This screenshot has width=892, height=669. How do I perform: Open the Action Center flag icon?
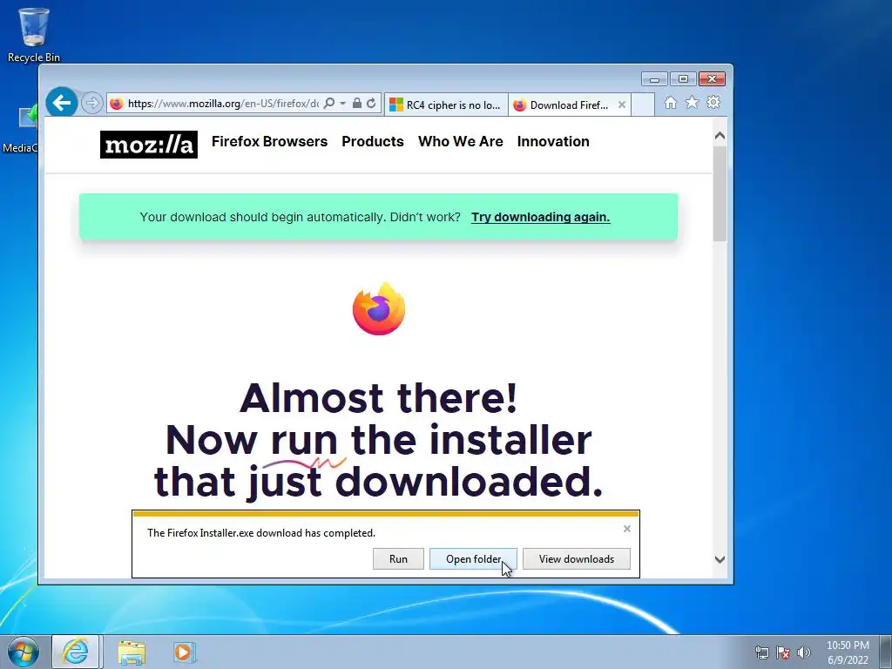click(783, 652)
